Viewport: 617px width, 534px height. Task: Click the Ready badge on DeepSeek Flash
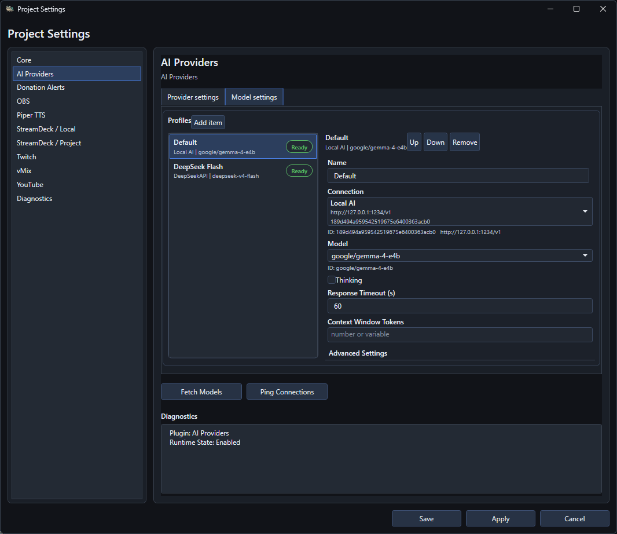299,171
